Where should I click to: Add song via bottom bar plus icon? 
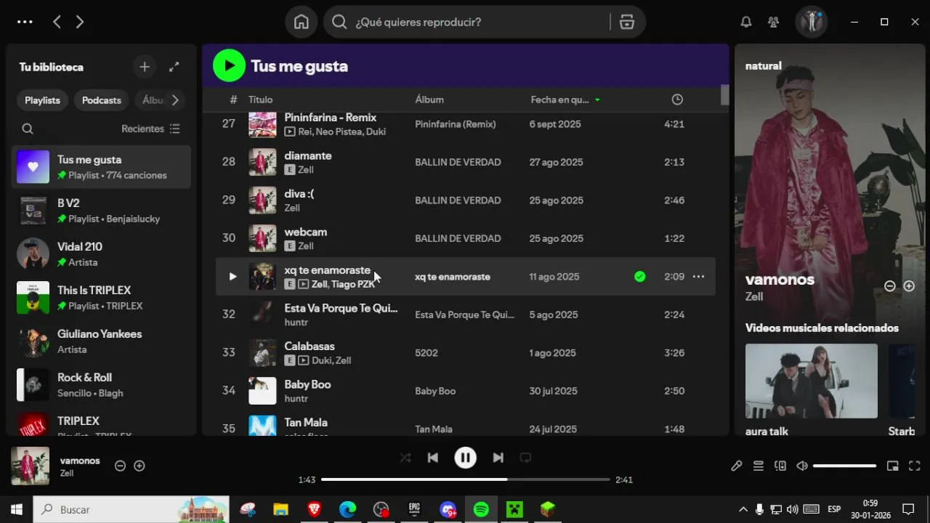pyautogui.click(x=139, y=466)
